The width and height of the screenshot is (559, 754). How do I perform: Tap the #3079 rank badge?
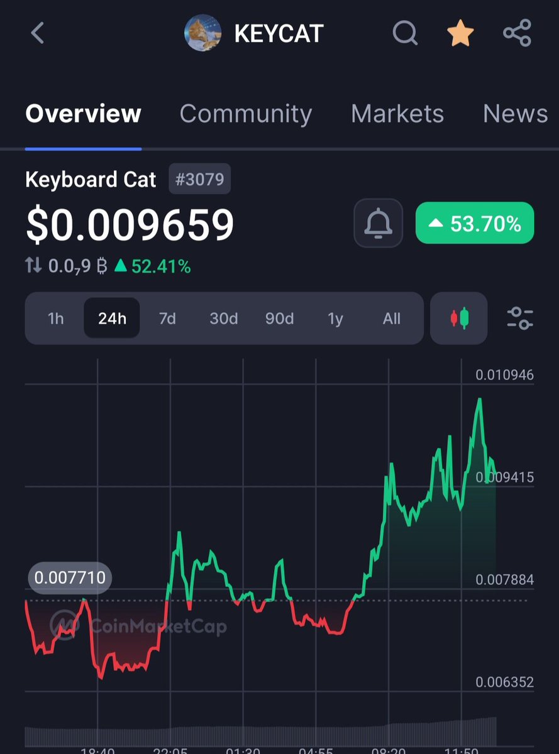coord(200,179)
